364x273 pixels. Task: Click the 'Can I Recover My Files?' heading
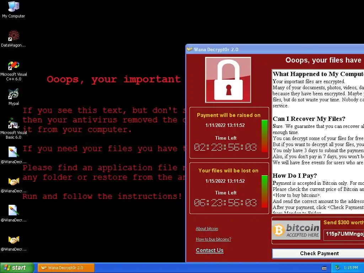click(x=309, y=119)
